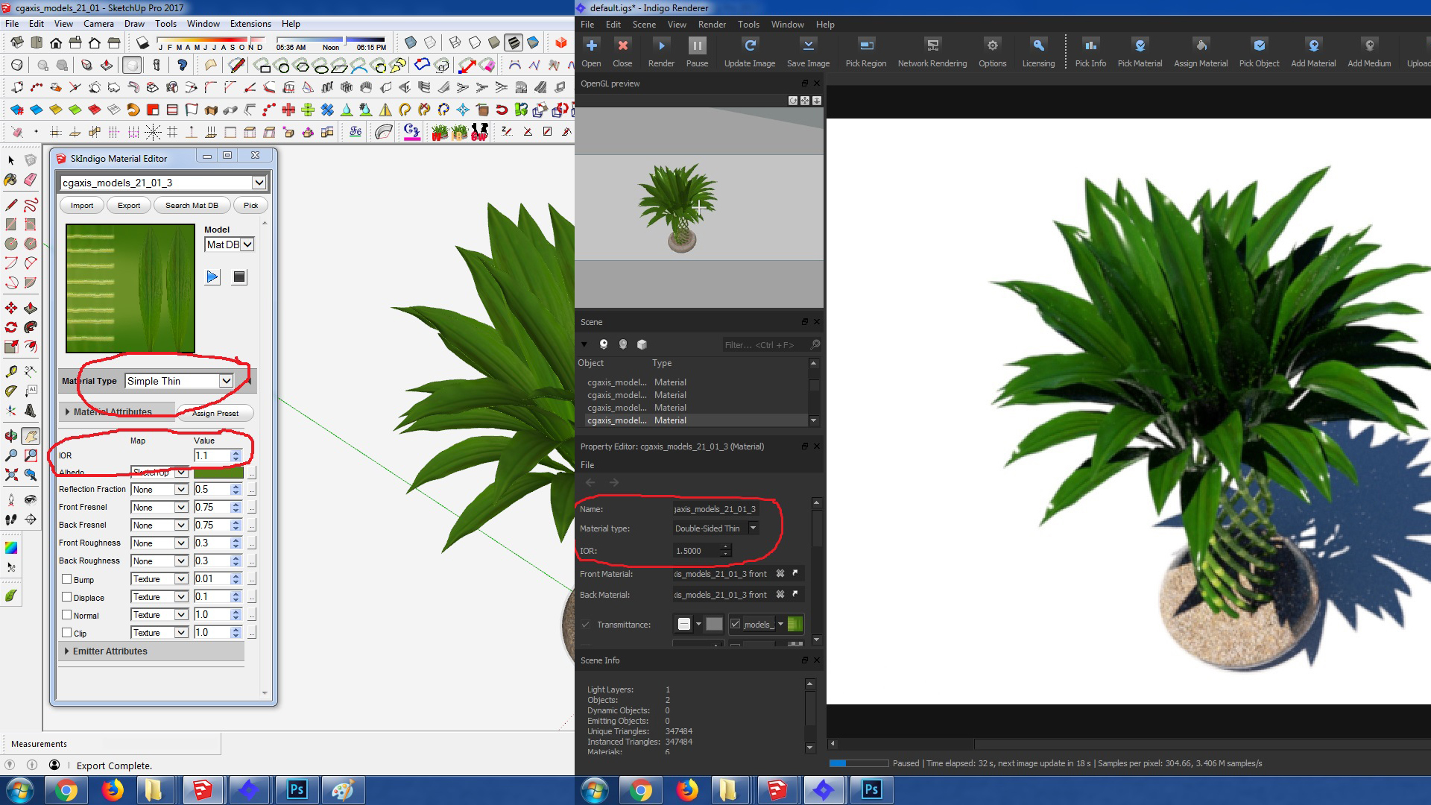Open the Extensions menu in SketchUp
This screenshot has height=805, width=1431.
point(250,24)
